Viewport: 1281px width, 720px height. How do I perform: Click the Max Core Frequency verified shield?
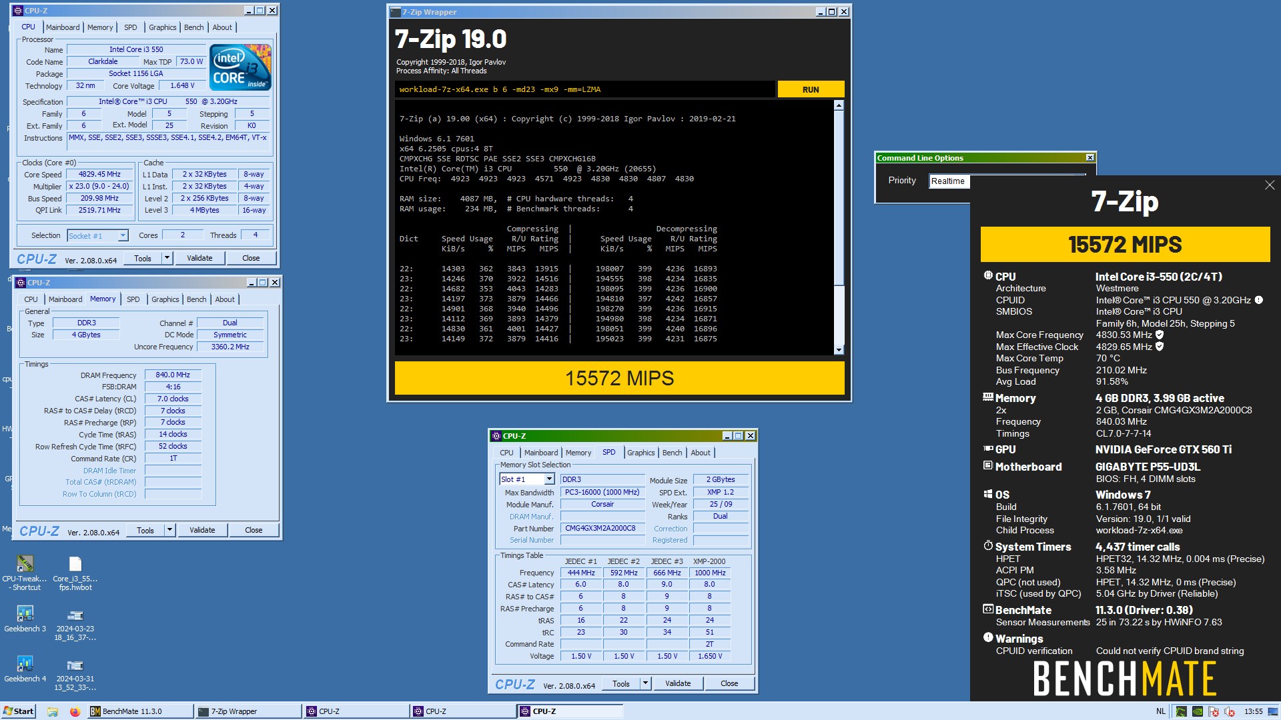pyautogui.click(x=1160, y=335)
